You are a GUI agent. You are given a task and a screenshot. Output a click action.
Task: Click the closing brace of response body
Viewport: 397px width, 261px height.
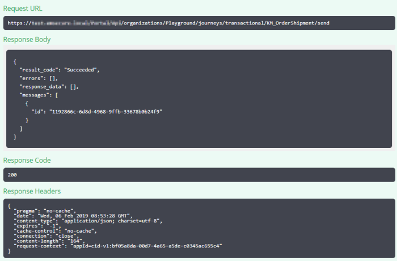tap(15, 137)
